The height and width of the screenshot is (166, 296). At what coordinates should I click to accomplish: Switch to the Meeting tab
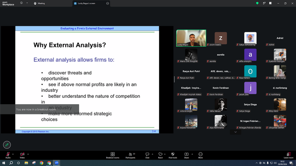(x=39, y=3)
